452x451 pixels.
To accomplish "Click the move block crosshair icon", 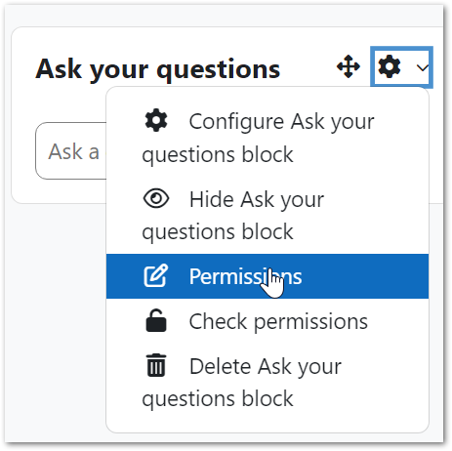I will tap(349, 66).
